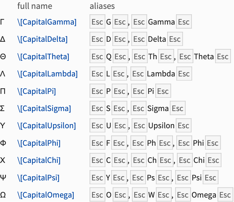The image size is (234, 202).
Task: Open the \[CapitalChi] link
Action: 39,160
